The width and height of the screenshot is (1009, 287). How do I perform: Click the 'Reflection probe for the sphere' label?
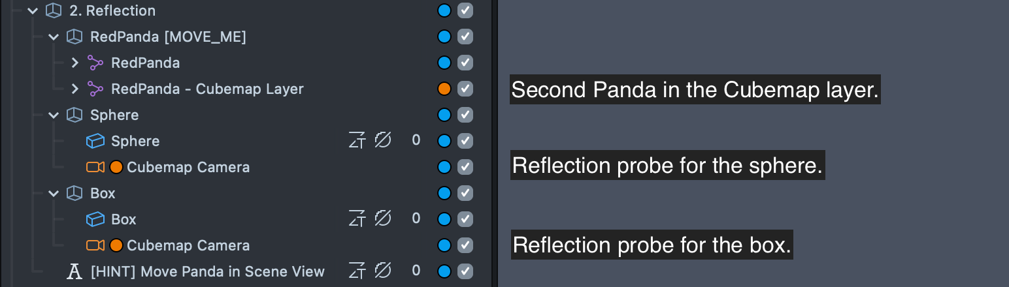coord(667,166)
